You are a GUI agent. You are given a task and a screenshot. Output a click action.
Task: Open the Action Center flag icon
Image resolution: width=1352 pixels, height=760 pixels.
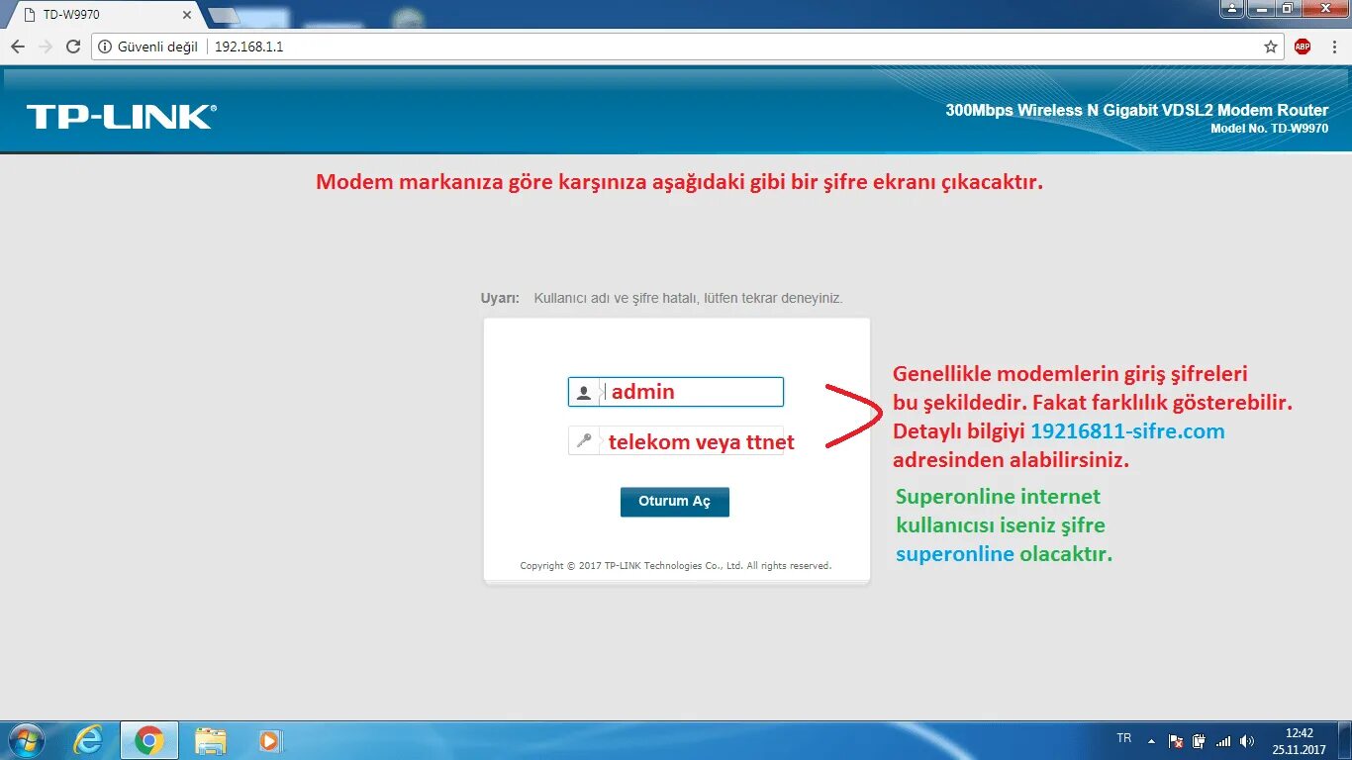coord(1176,740)
